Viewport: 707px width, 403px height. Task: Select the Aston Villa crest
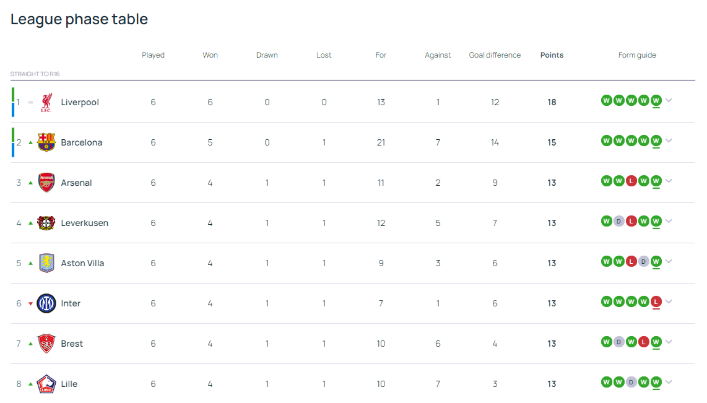46,263
